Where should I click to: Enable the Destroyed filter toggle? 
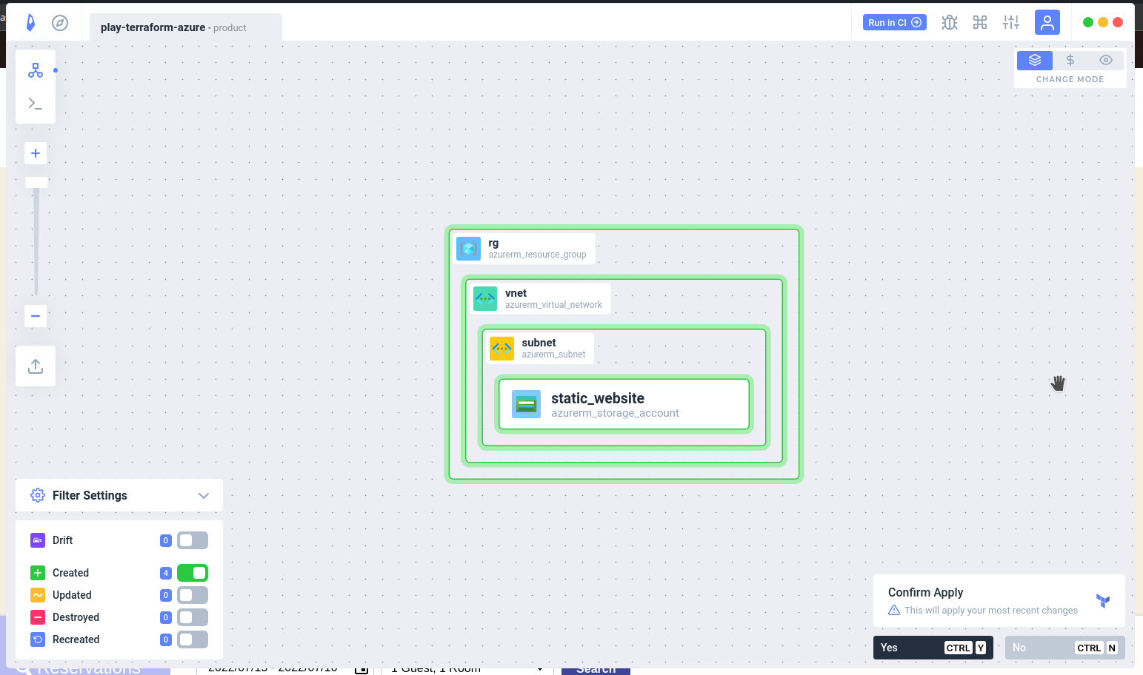(x=192, y=617)
